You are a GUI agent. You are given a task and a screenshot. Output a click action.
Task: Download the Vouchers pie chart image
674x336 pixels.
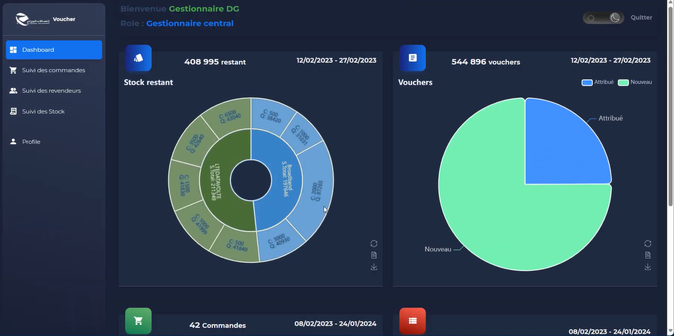tap(648, 267)
